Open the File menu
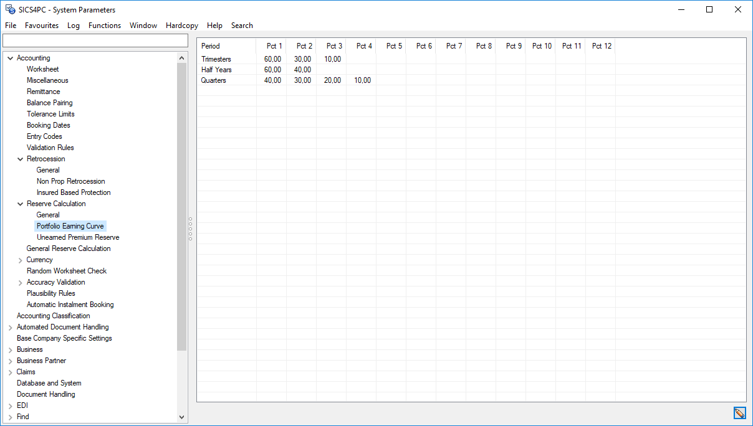Viewport: 753px width, 426px height. pyautogui.click(x=10, y=26)
